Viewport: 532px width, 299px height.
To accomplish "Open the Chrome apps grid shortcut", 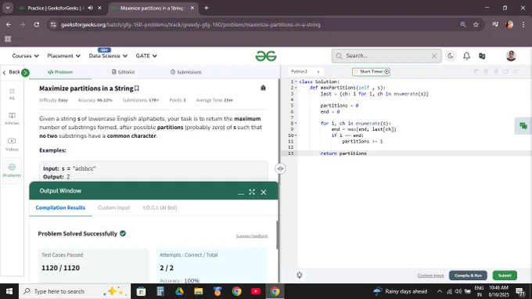I will (8, 39).
